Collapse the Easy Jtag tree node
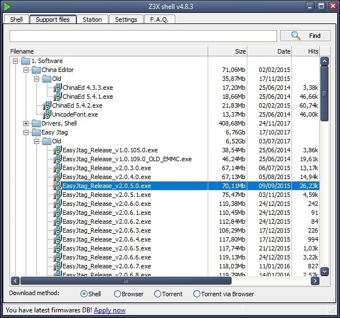This screenshot has width=340, height=318. tap(26, 132)
